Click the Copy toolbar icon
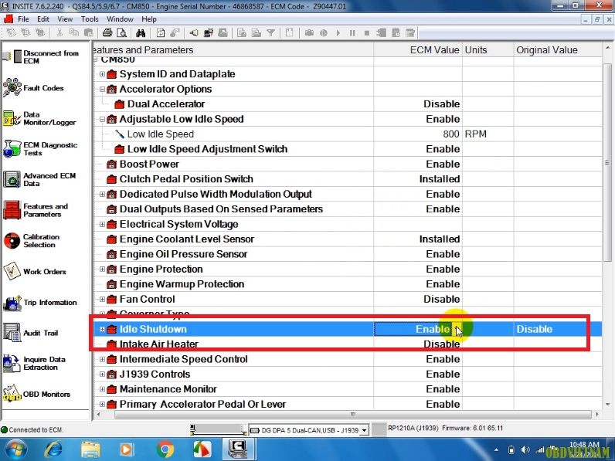615x461 pixels. tap(73, 33)
